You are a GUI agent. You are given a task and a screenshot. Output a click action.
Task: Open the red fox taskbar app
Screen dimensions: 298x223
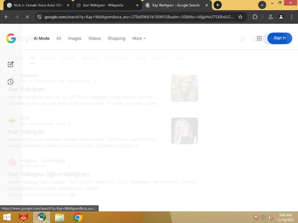click(x=24, y=217)
